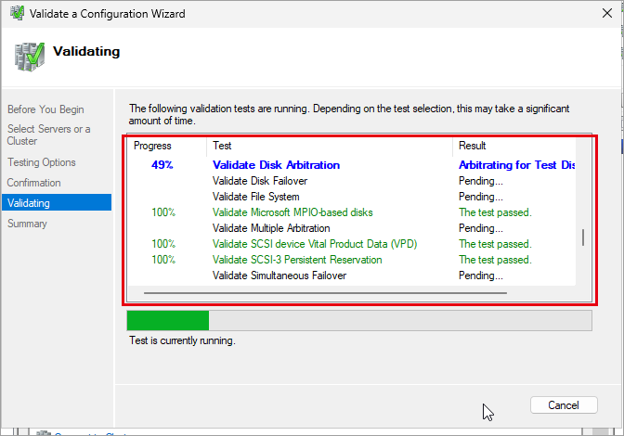624x436 pixels.
Task: Select the Validate Multiple Arbitration row
Action: 352,228
